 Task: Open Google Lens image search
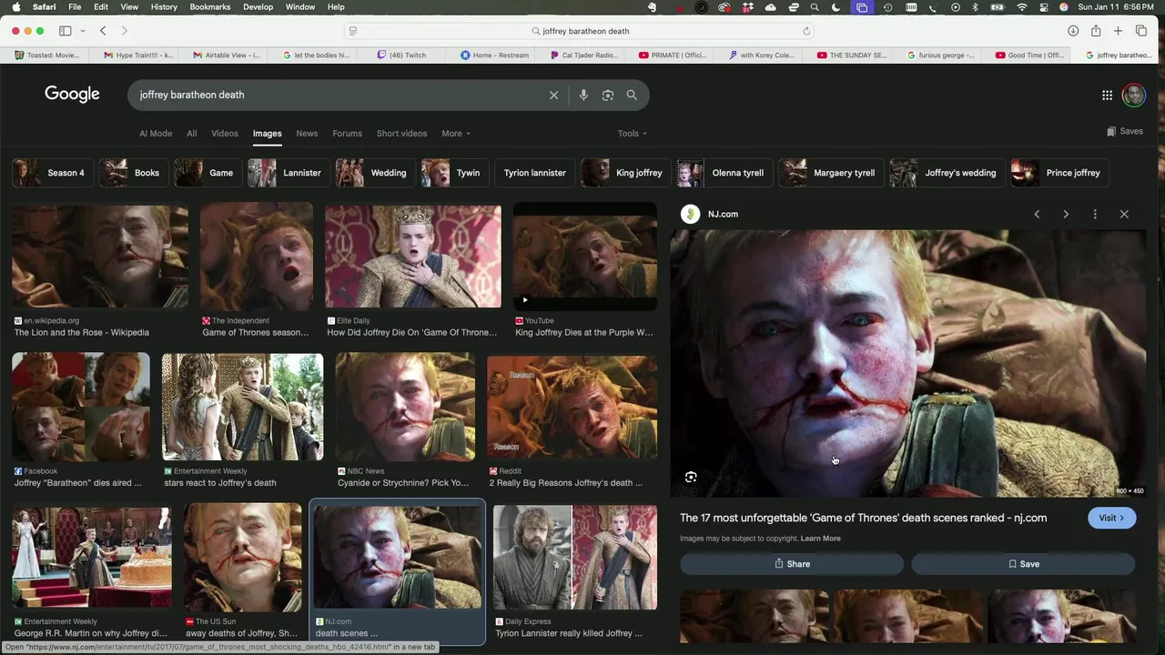pyautogui.click(x=608, y=95)
